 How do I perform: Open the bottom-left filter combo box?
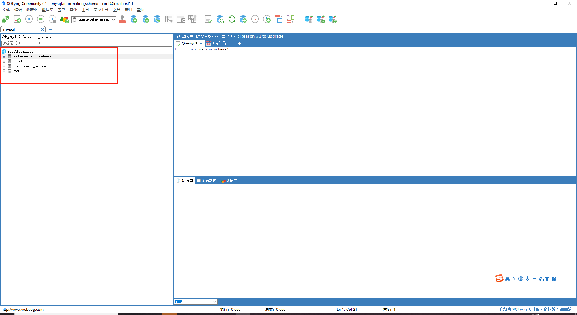pos(196,301)
